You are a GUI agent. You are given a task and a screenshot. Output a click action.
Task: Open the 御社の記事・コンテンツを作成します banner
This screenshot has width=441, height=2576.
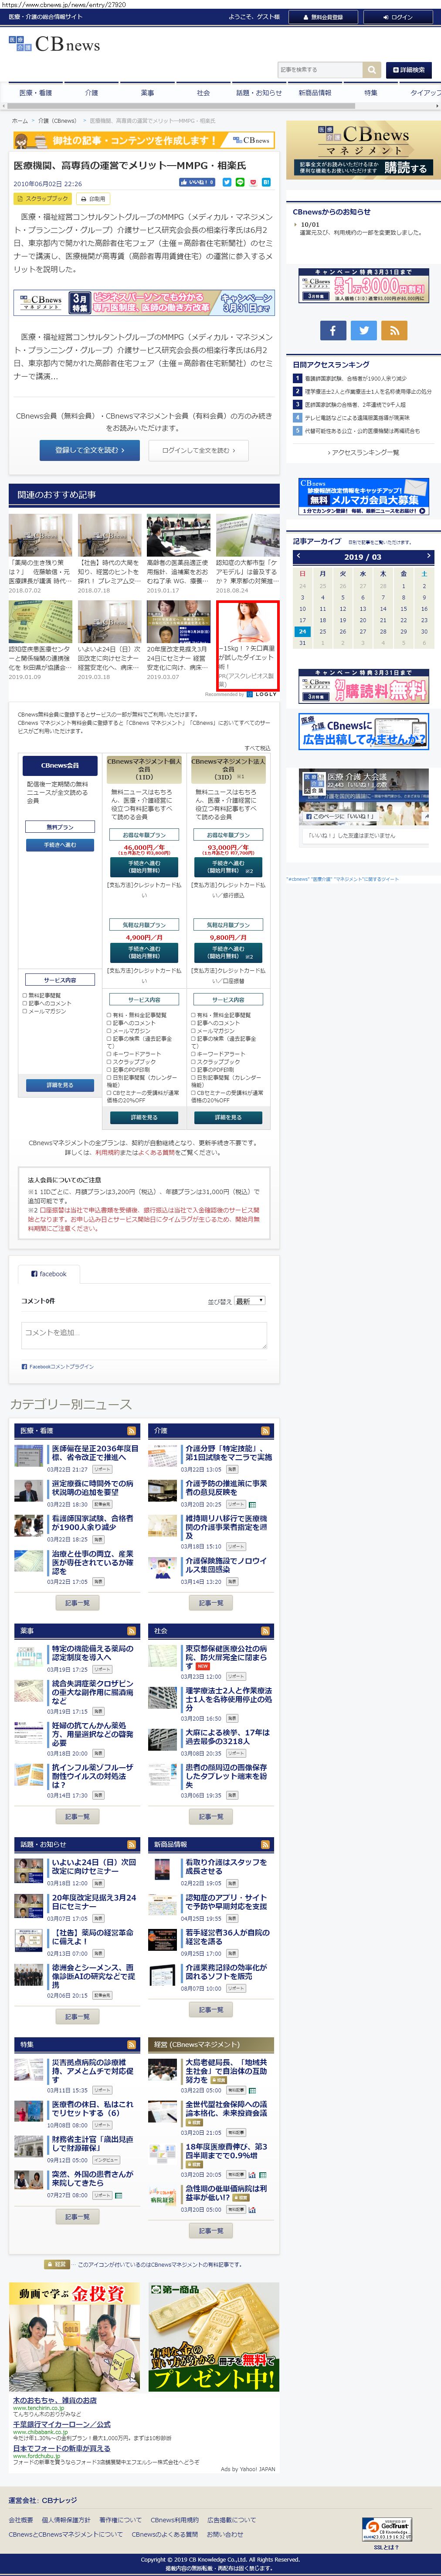click(x=144, y=141)
